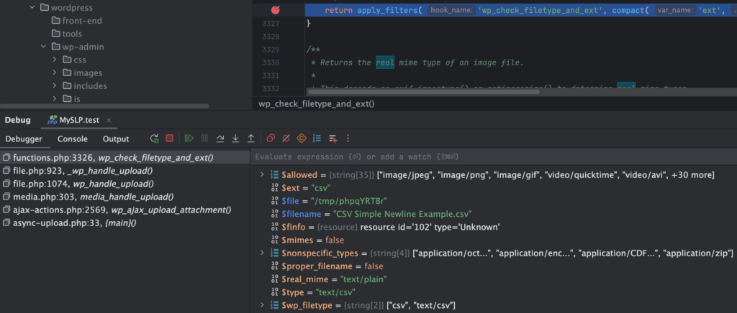Close the MySLP.test session tab
Image resolution: width=737 pixels, height=313 pixels.
tap(109, 121)
